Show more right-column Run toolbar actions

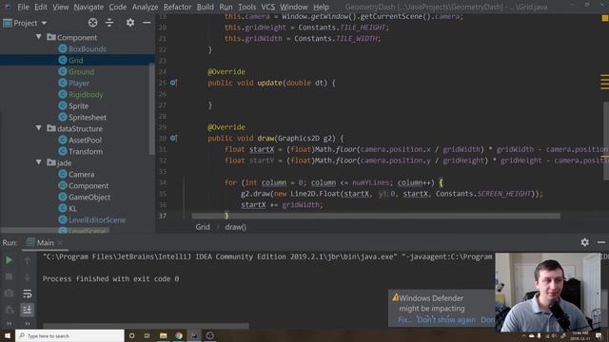pyautogui.click(x=28, y=323)
